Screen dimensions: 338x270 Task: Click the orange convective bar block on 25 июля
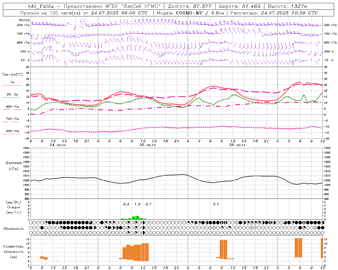134,252
